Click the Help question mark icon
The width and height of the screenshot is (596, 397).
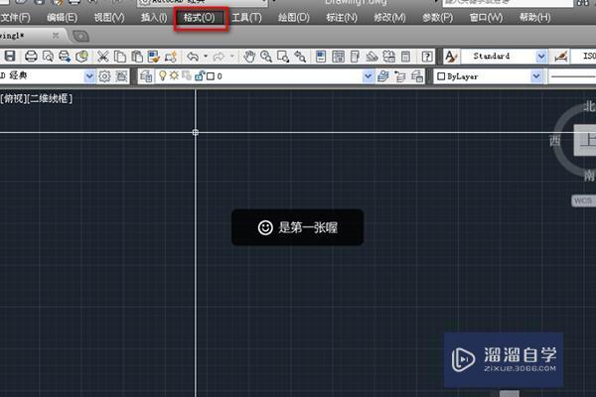coord(427,57)
